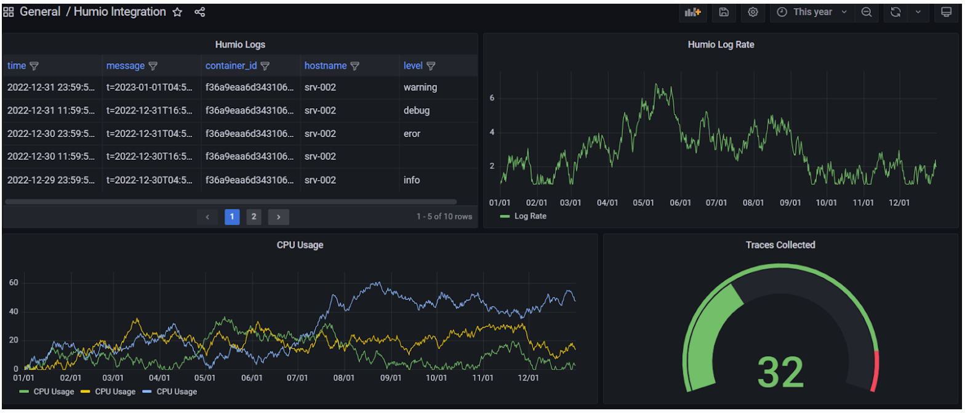
Task: Click the gauge value 32
Action: click(780, 372)
